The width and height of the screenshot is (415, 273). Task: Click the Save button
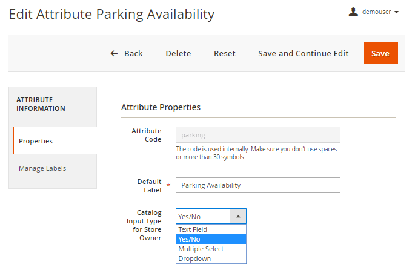point(380,53)
